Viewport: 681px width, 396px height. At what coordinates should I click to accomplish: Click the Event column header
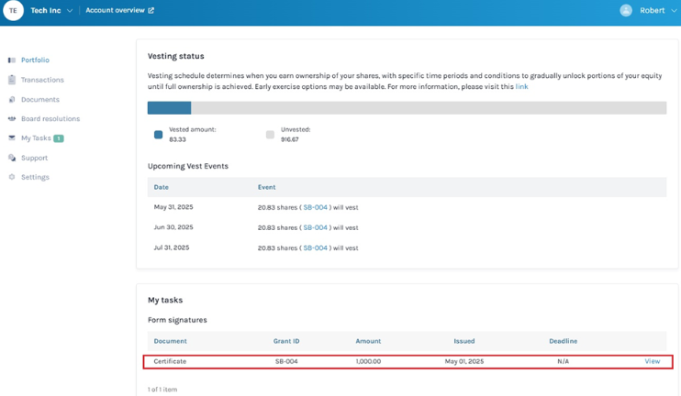pyautogui.click(x=267, y=187)
